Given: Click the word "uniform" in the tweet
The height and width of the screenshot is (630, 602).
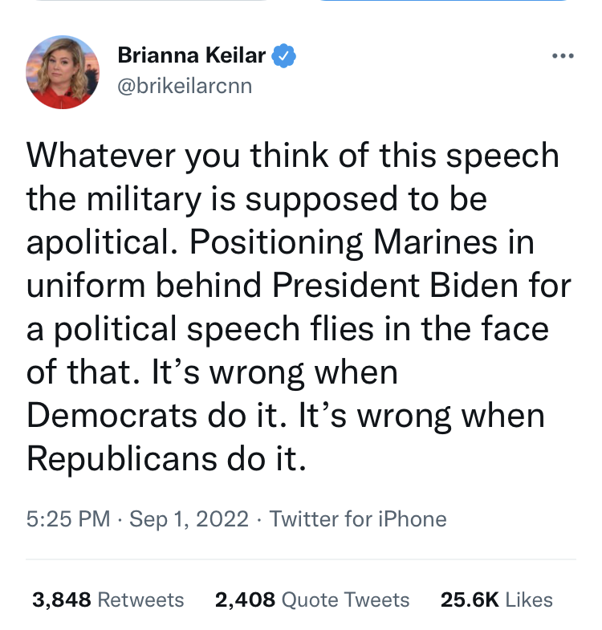Looking at the screenshot, I should click(86, 286).
